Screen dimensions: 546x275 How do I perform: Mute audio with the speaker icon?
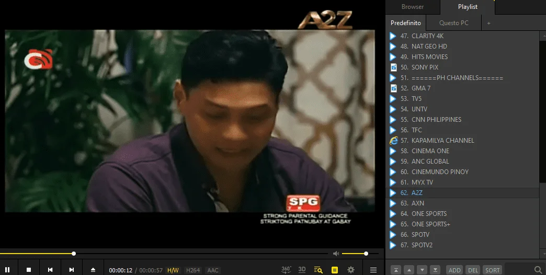tap(336, 254)
